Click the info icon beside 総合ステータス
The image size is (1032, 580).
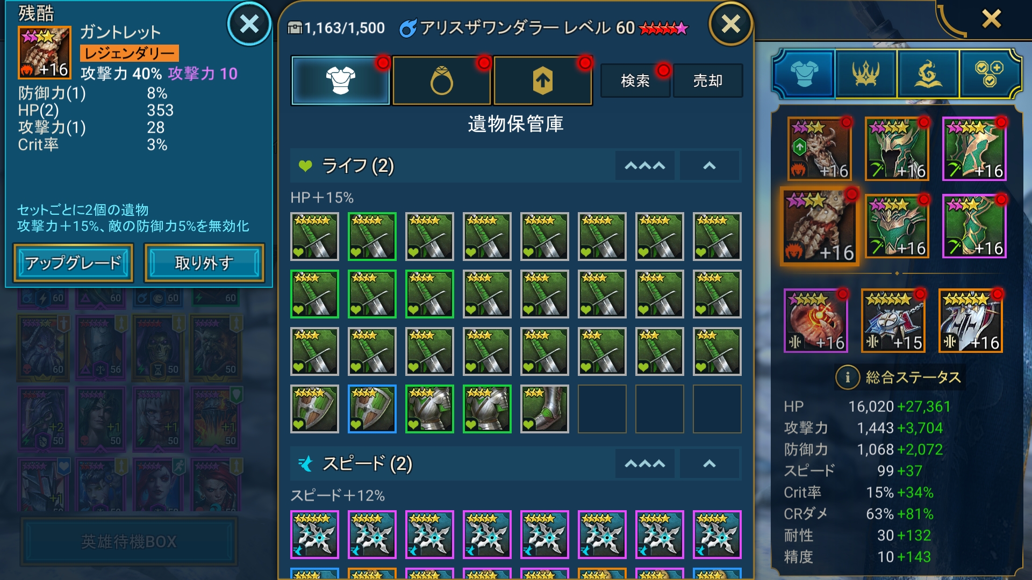tap(848, 377)
